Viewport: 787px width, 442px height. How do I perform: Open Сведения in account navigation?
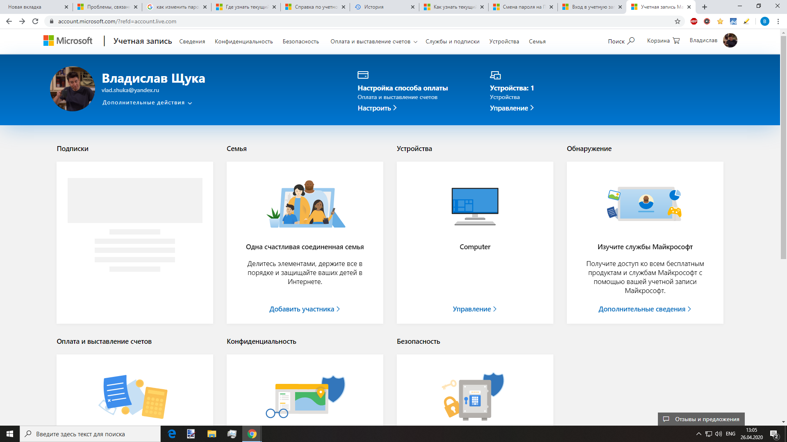[192, 41]
